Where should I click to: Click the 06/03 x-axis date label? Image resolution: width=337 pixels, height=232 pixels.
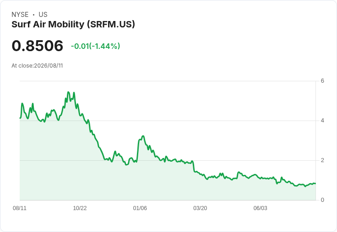coord(260,208)
